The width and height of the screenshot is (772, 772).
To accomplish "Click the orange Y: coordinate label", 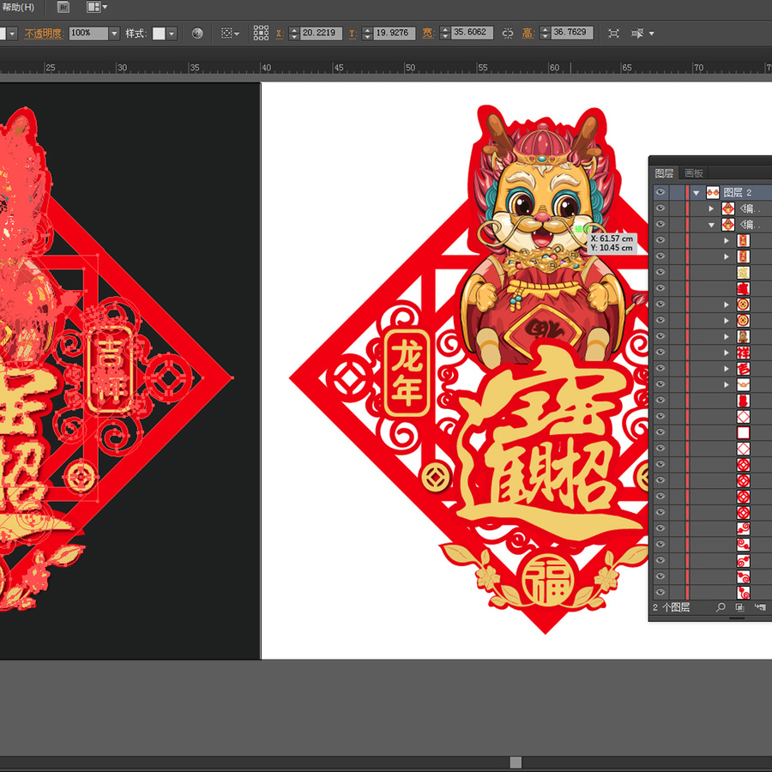I will pos(353,33).
